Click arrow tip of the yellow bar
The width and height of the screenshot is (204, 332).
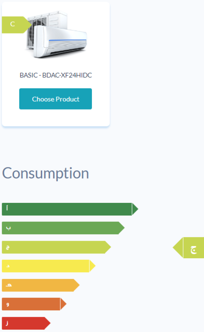pos(92,266)
